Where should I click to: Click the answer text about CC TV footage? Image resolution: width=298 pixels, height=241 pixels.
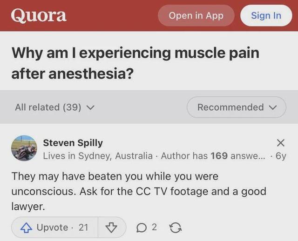138,192
